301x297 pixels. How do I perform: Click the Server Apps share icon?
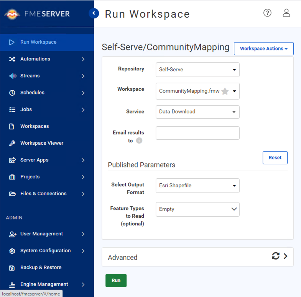tap(13, 160)
